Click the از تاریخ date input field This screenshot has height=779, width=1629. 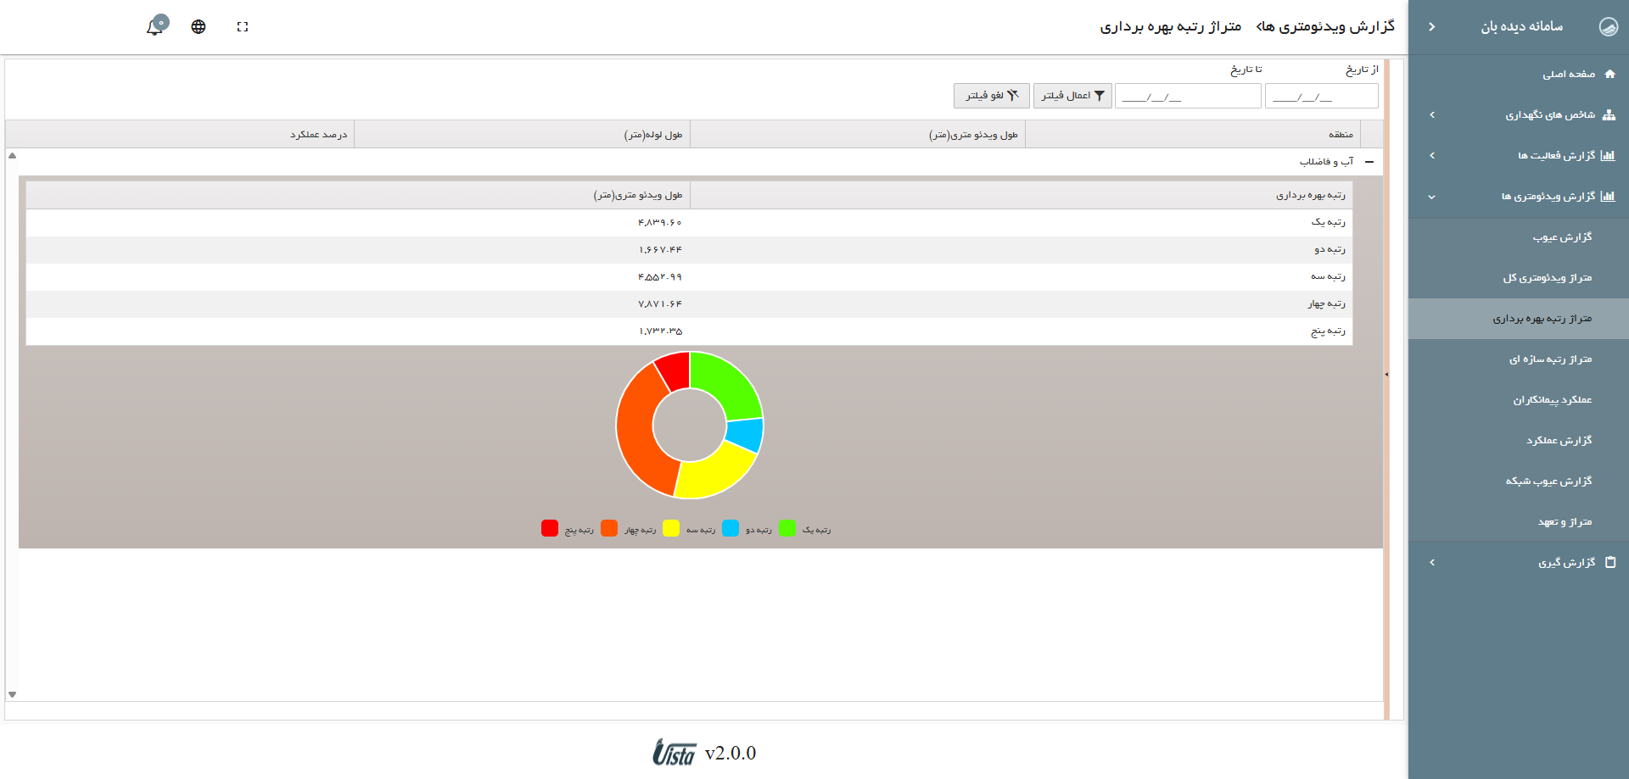coord(1321,97)
